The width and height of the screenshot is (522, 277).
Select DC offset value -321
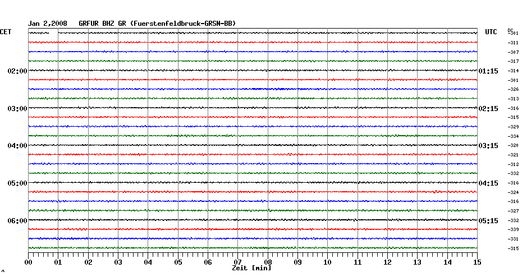tap(513, 155)
